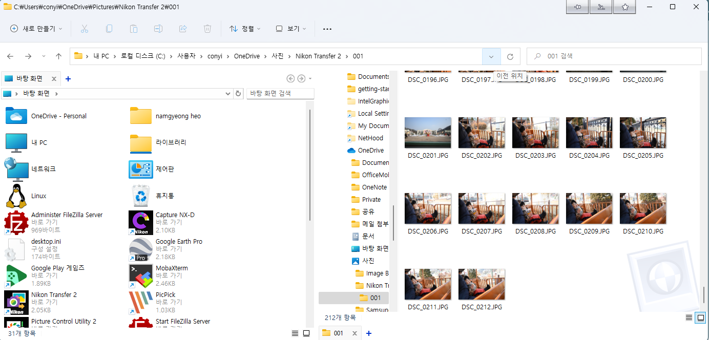709x340 pixels.
Task: Click the star button in the title bar
Action: [625, 7]
